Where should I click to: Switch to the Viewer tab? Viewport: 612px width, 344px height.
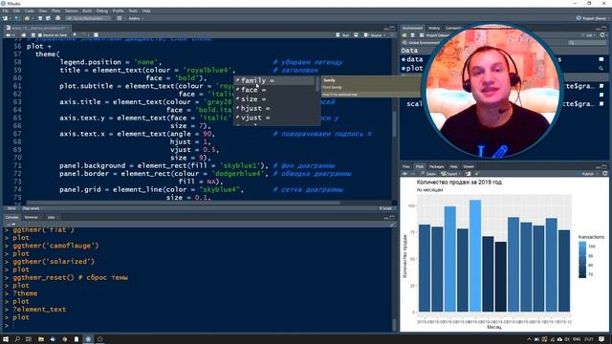coord(469,166)
